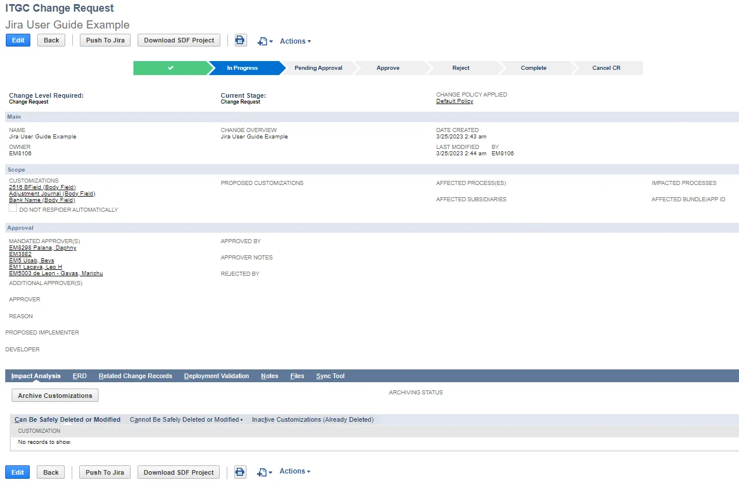
Task: Open the bottom New document icon dropdown
Action: [x=265, y=472]
